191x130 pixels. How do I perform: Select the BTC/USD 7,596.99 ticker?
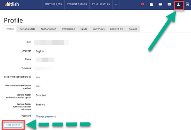[x=77, y=4]
